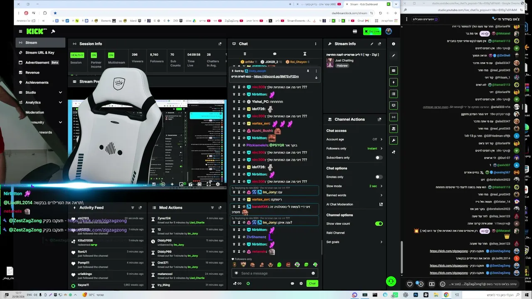This screenshot has height=299, width=532.
Task: Open Followers only options chevron
Action: [x=381, y=149]
